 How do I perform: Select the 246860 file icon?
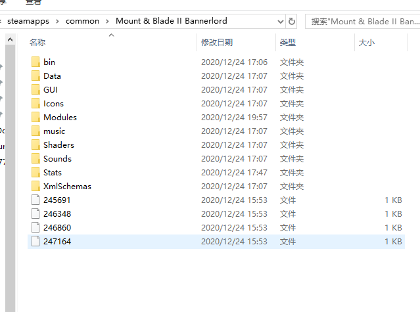pos(35,228)
